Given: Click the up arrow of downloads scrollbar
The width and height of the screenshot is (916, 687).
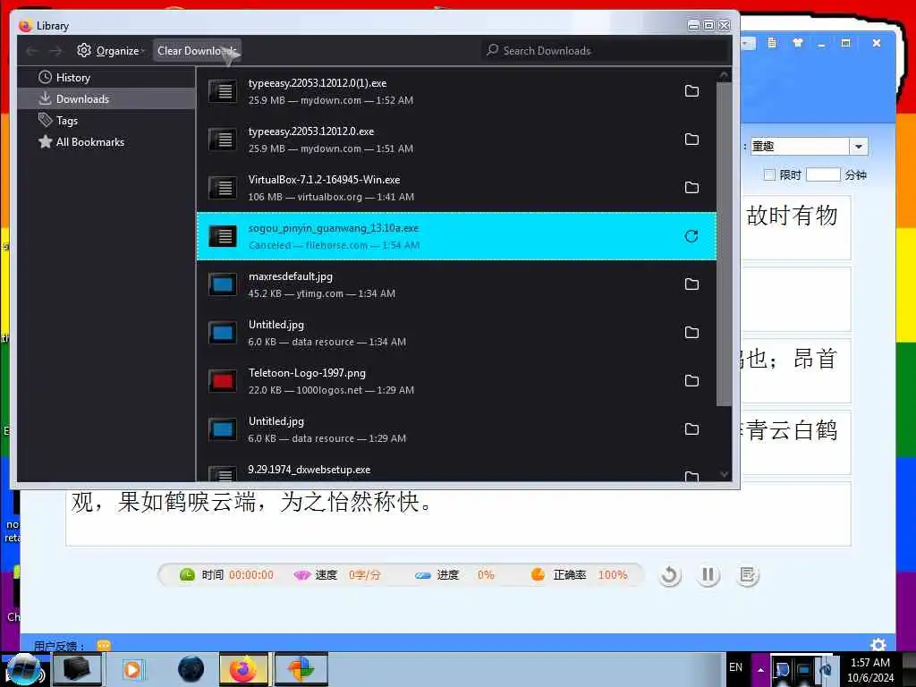Looking at the screenshot, I should tap(724, 75).
